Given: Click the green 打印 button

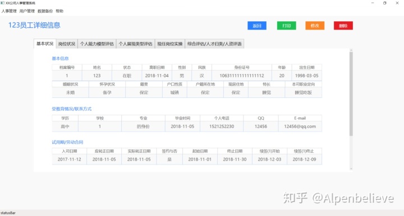Looking at the screenshot, I should coord(287,26).
